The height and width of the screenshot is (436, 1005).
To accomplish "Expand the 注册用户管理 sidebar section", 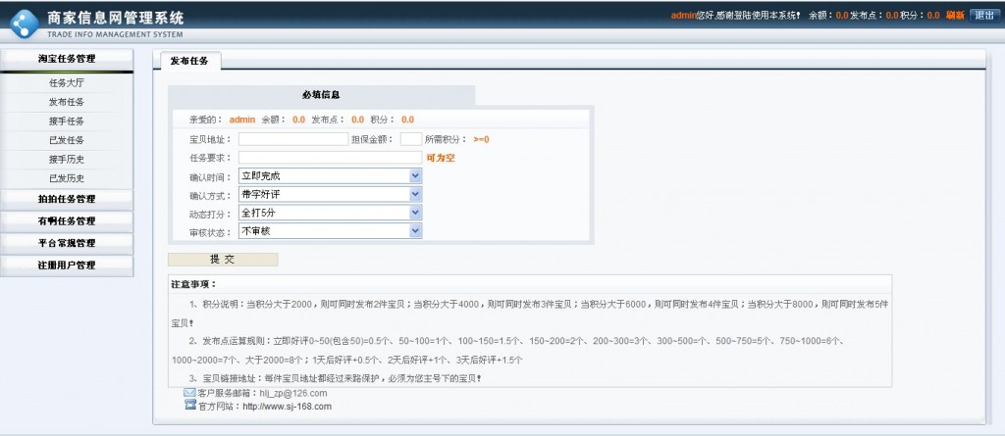I will 67,266.
